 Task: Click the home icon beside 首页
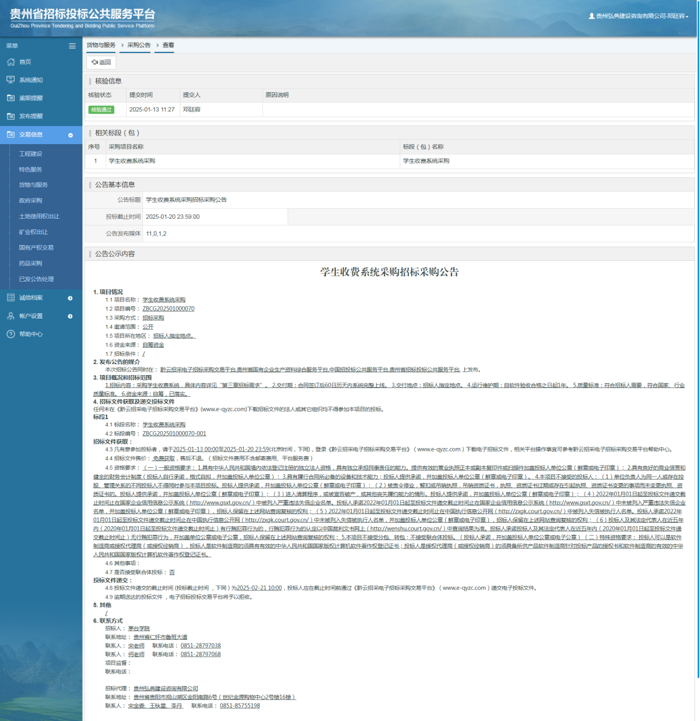pos(10,62)
